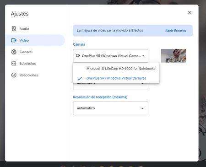Click the Automático text in reception resolution
The image size is (206, 167).
86,108
